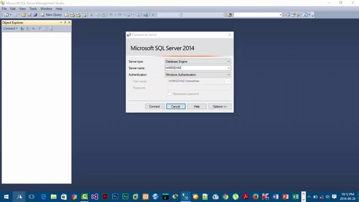Open the Window menu
Viewport: 359px width, 202px height.
point(46,9)
